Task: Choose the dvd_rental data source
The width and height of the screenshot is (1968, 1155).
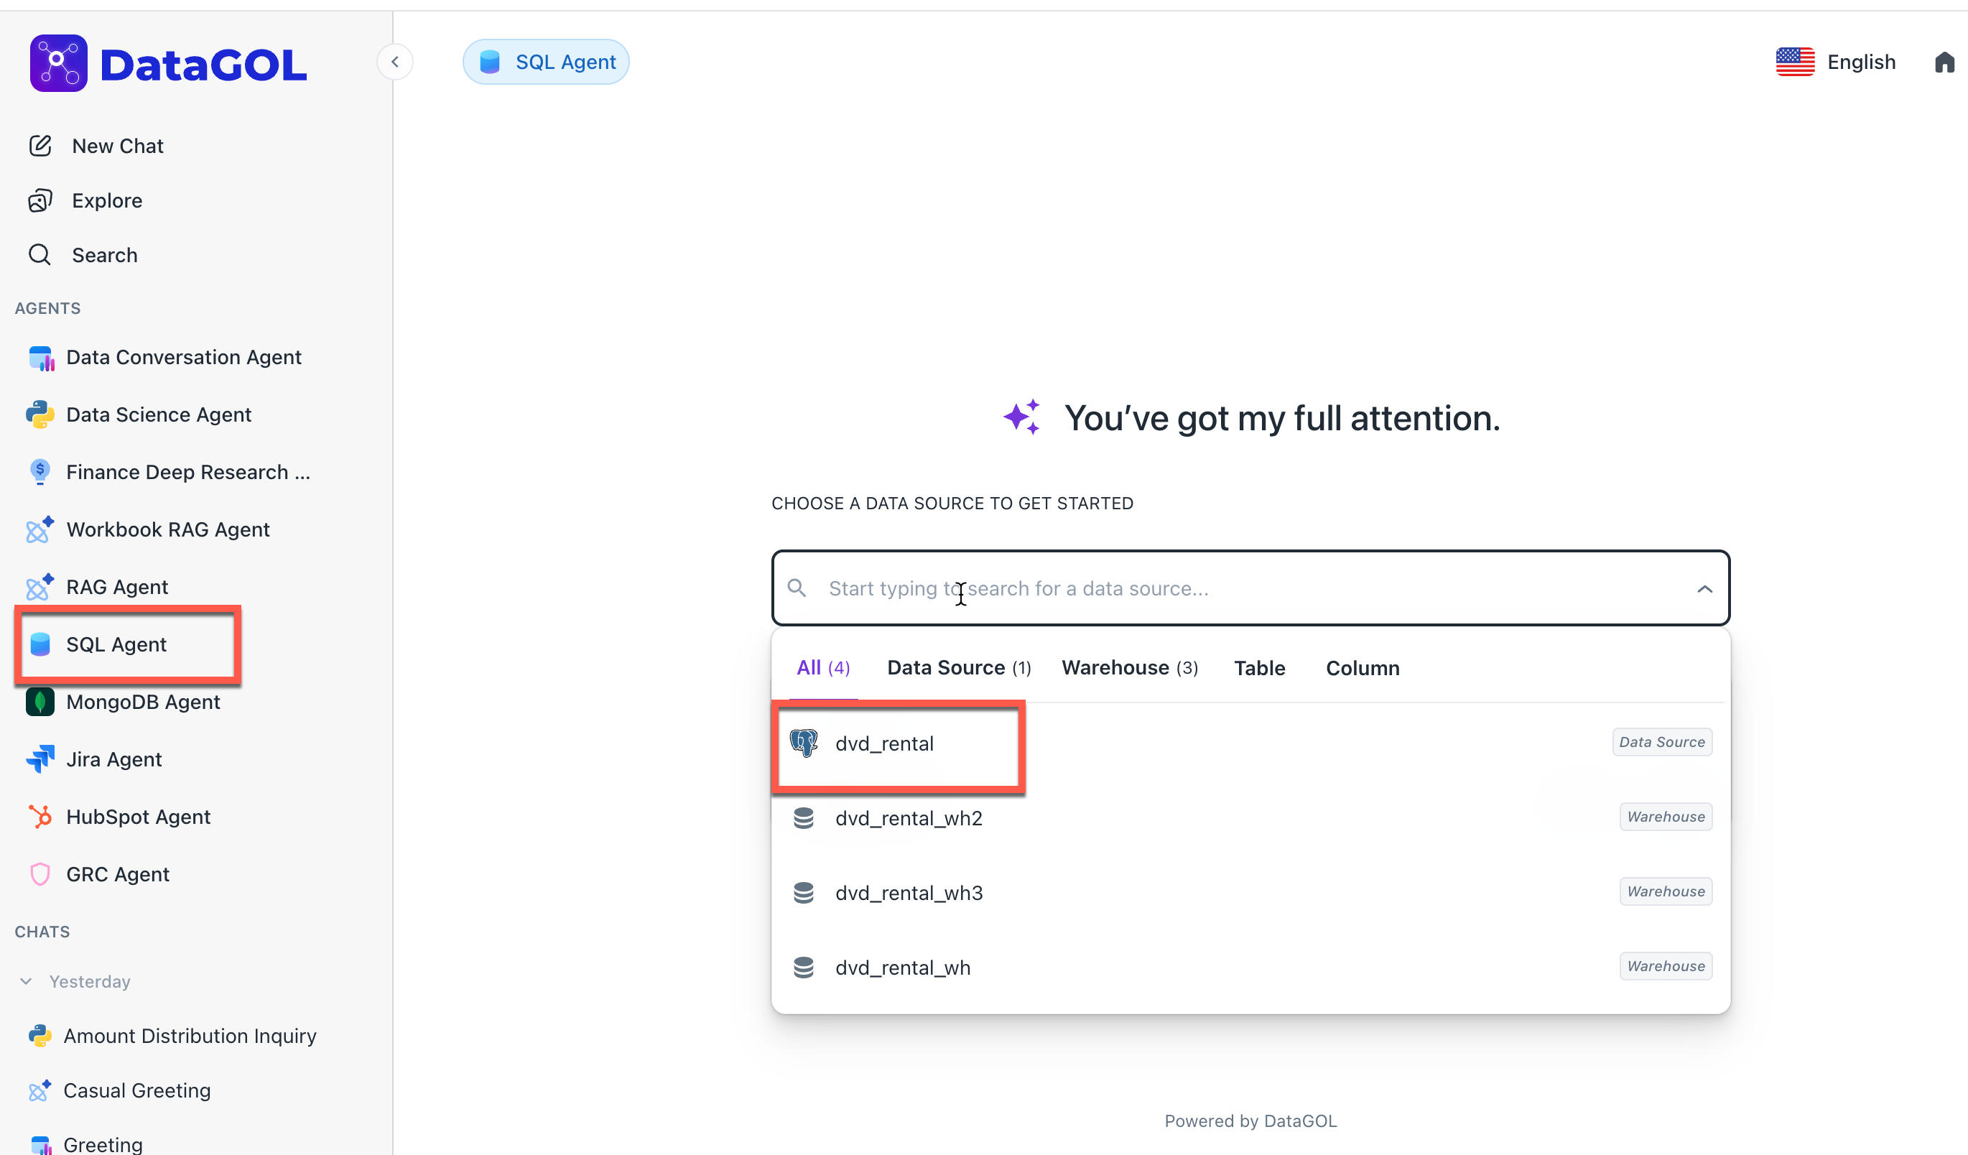Action: [884, 743]
